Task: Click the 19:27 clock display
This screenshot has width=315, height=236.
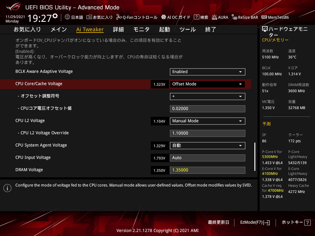Action: (x=40, y=18)
